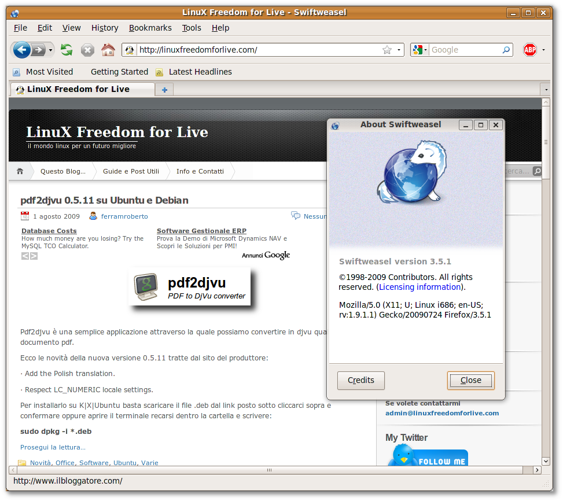Reload the page with green refresh icon
The height and width of the screenshot is (501, 563).
[67, 50]
